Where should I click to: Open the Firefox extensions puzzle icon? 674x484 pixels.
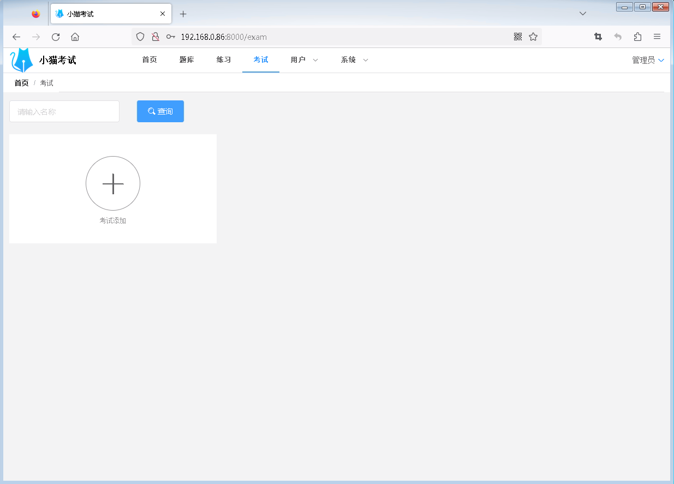[x=637, y=37]
